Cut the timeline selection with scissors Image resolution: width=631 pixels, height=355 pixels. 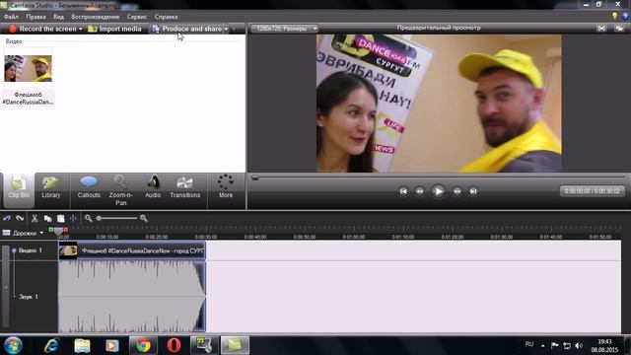pos(35,218)
